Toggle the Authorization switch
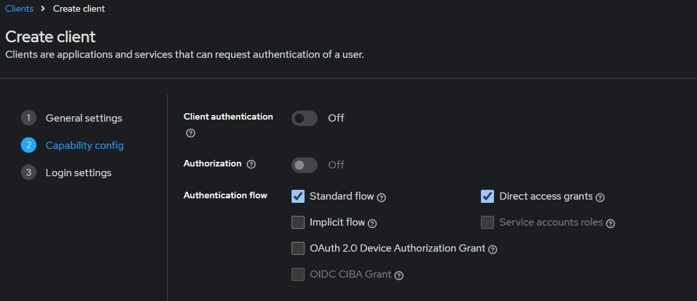This screenshot has width=697, height=301. coord(305,165)
